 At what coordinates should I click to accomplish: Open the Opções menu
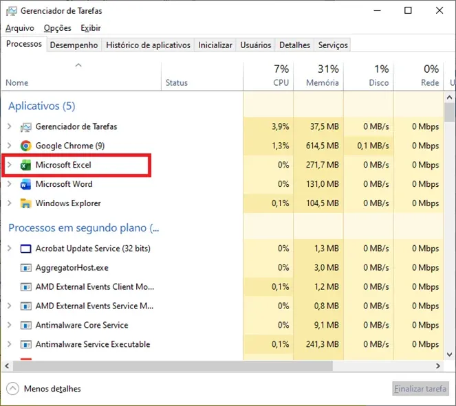57,28
